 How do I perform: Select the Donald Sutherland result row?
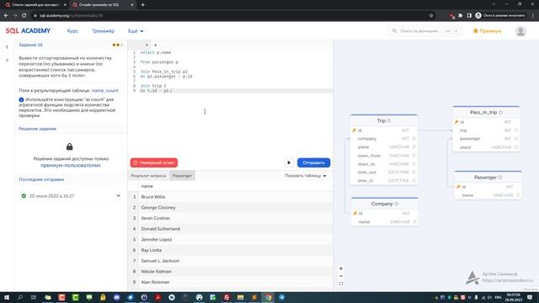click(230, 229)
